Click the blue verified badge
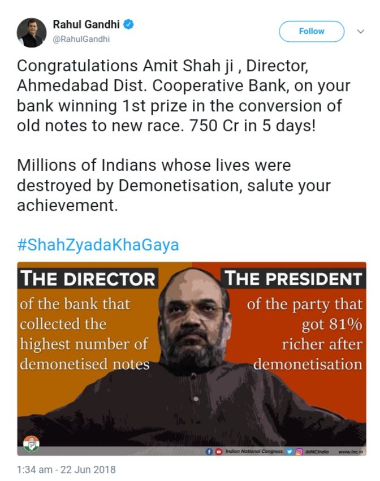The width and height of the screenshot is (380, 481). (x=128, y=24)
